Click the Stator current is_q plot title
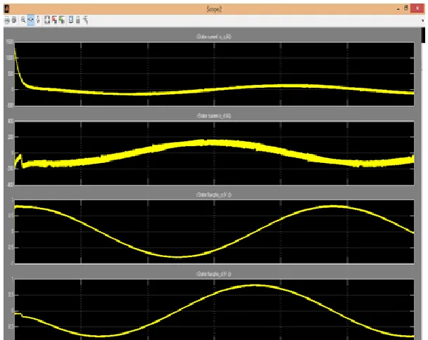The image size is (428, 340). pos(214,37)
